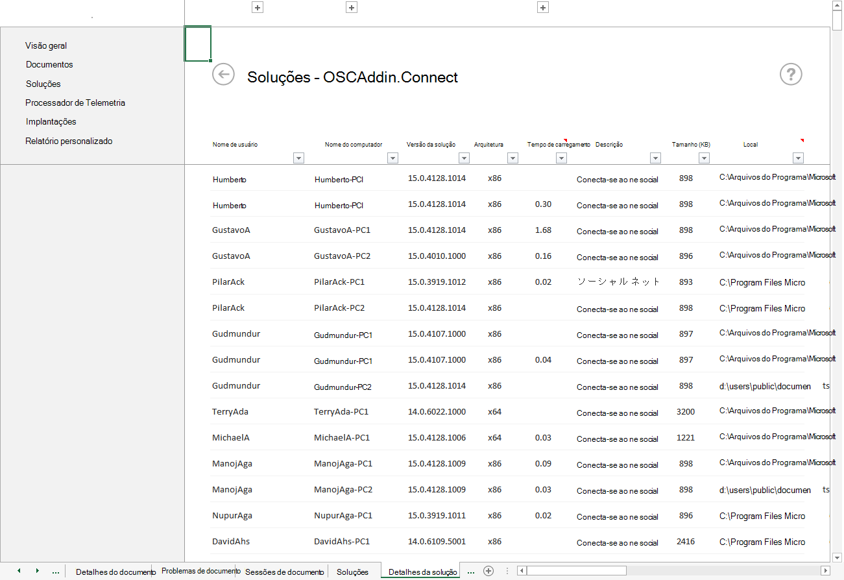Select load time value 0.30
The image size is (844, 580).
tap(544, 204)
